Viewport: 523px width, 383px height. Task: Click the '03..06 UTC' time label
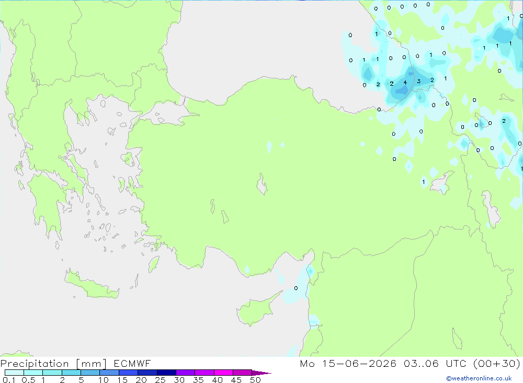click(x=434, y=363)
